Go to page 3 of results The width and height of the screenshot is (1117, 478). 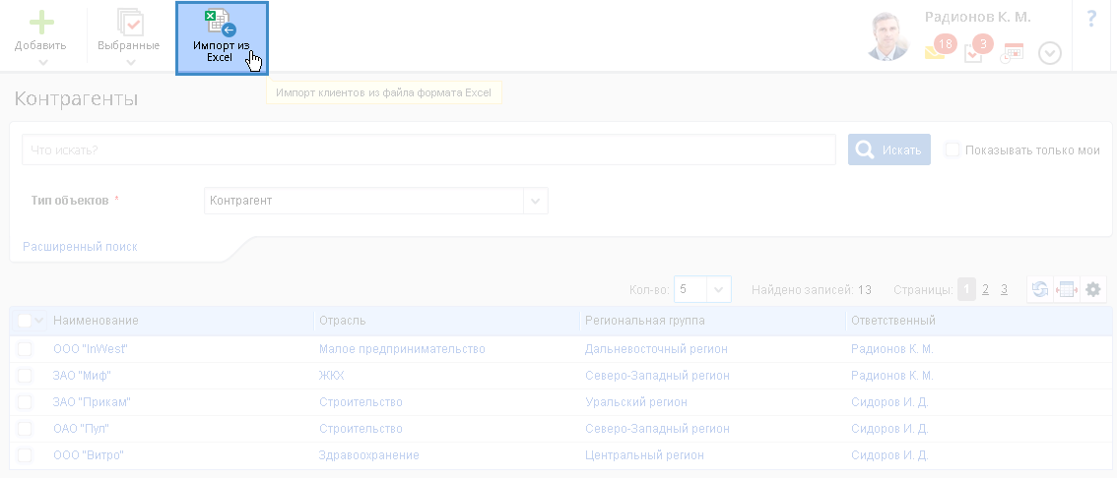[x=1004, y=289]
